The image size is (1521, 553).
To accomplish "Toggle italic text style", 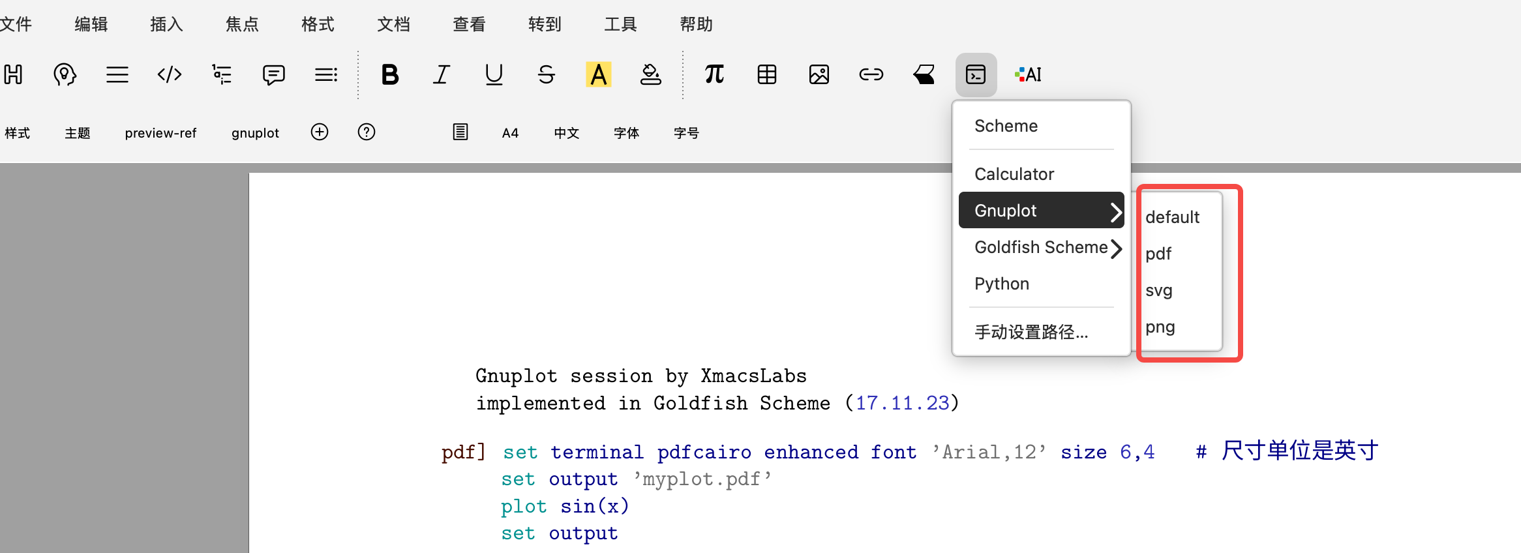I will (442, 74).
